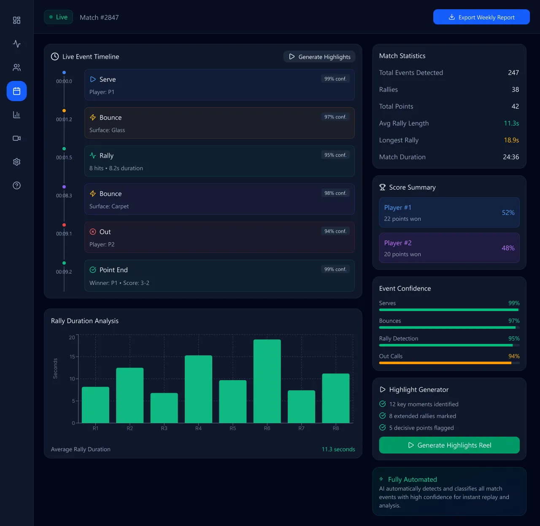Open the bar chart analytics sidebar icon
540x526 pixels.
pyautogui.click(x=16, y=115)
